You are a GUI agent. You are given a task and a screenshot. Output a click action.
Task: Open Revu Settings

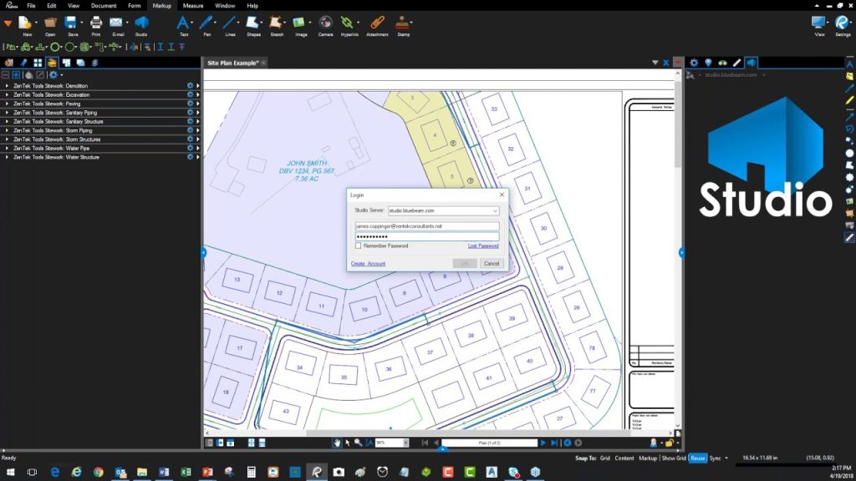click(x=843, y=25)
